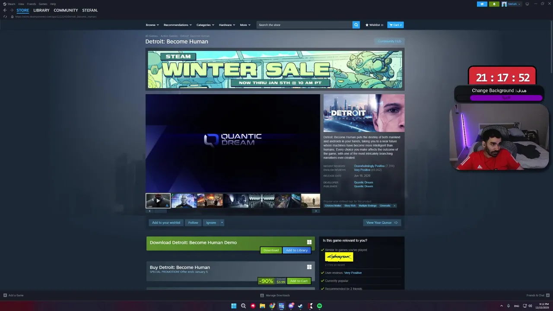Click Add to your wishlist

(166, 222)
